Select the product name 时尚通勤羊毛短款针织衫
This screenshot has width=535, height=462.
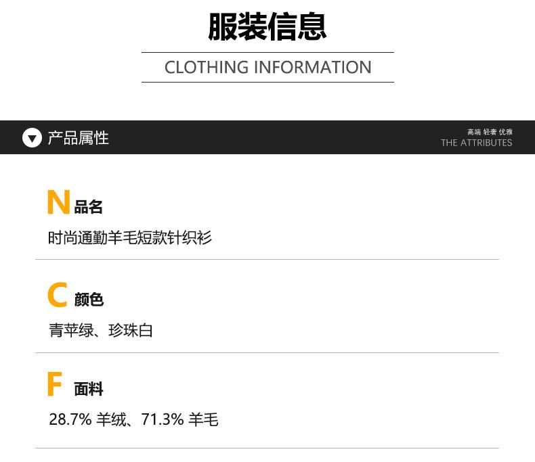pos(130,237)
